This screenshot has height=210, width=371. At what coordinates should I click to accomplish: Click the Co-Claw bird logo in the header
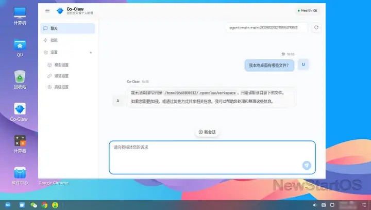60,10
